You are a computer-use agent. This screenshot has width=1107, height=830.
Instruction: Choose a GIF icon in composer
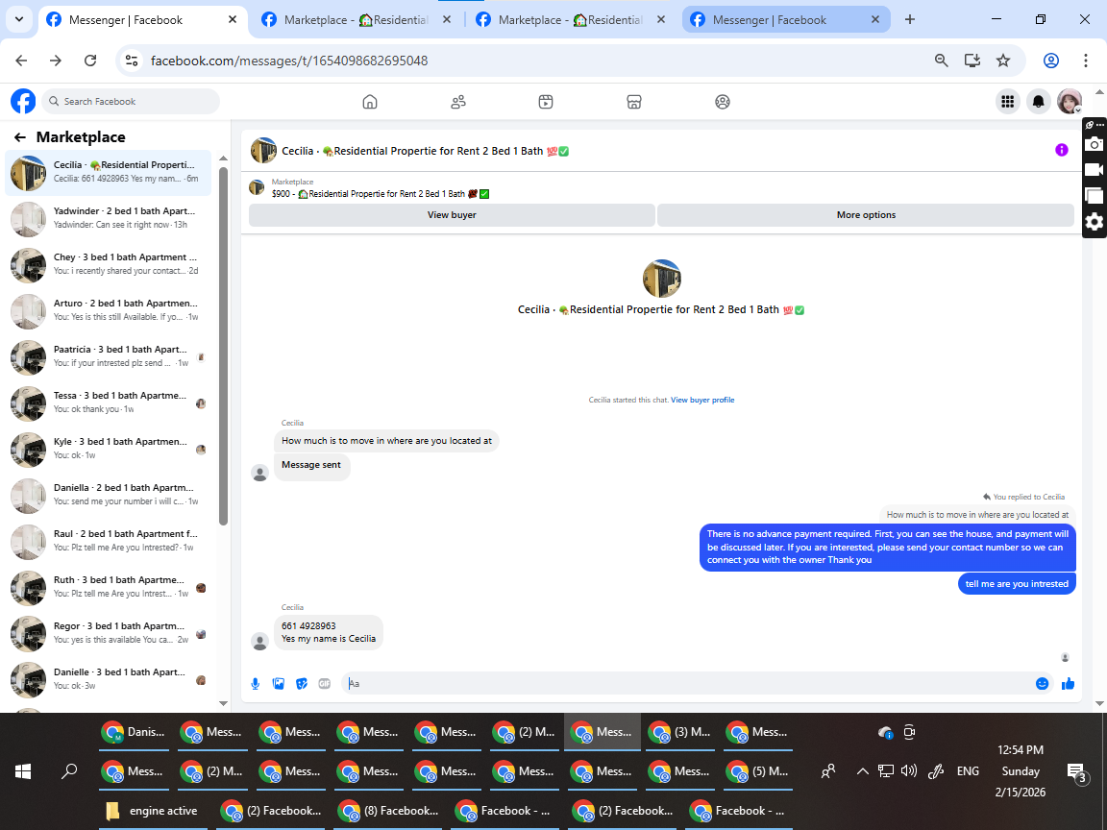[x=324, y=683]
